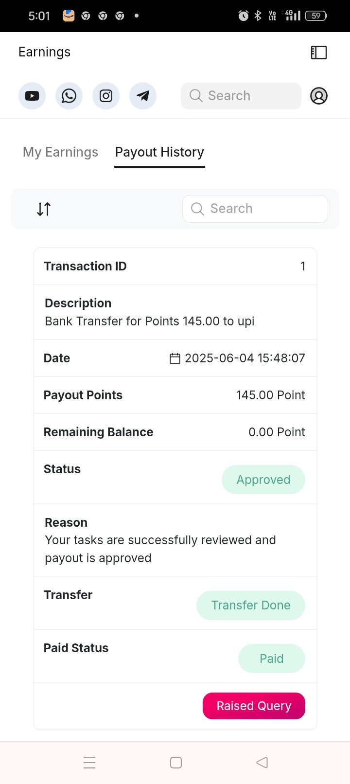Tap the WhatsApp icon
Viewport: 350px width, 784px height.
pos(69,96)
